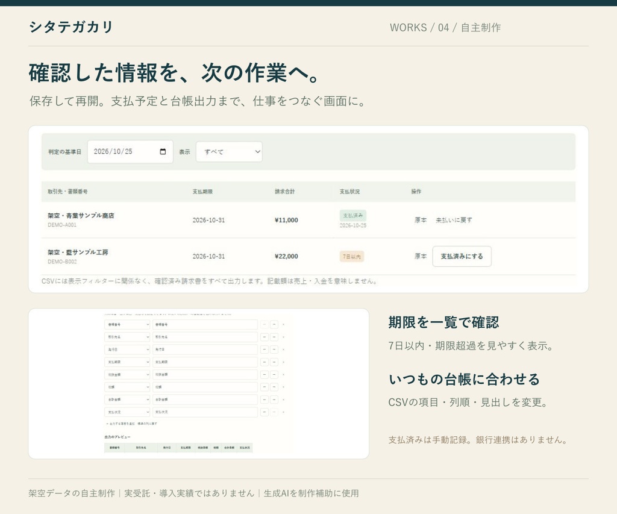Image resolution: width=617 pixels, height=514 pixels.
Task: Click the amount ¥22,000
Action: pyautogui.click(x=286, y=256)
